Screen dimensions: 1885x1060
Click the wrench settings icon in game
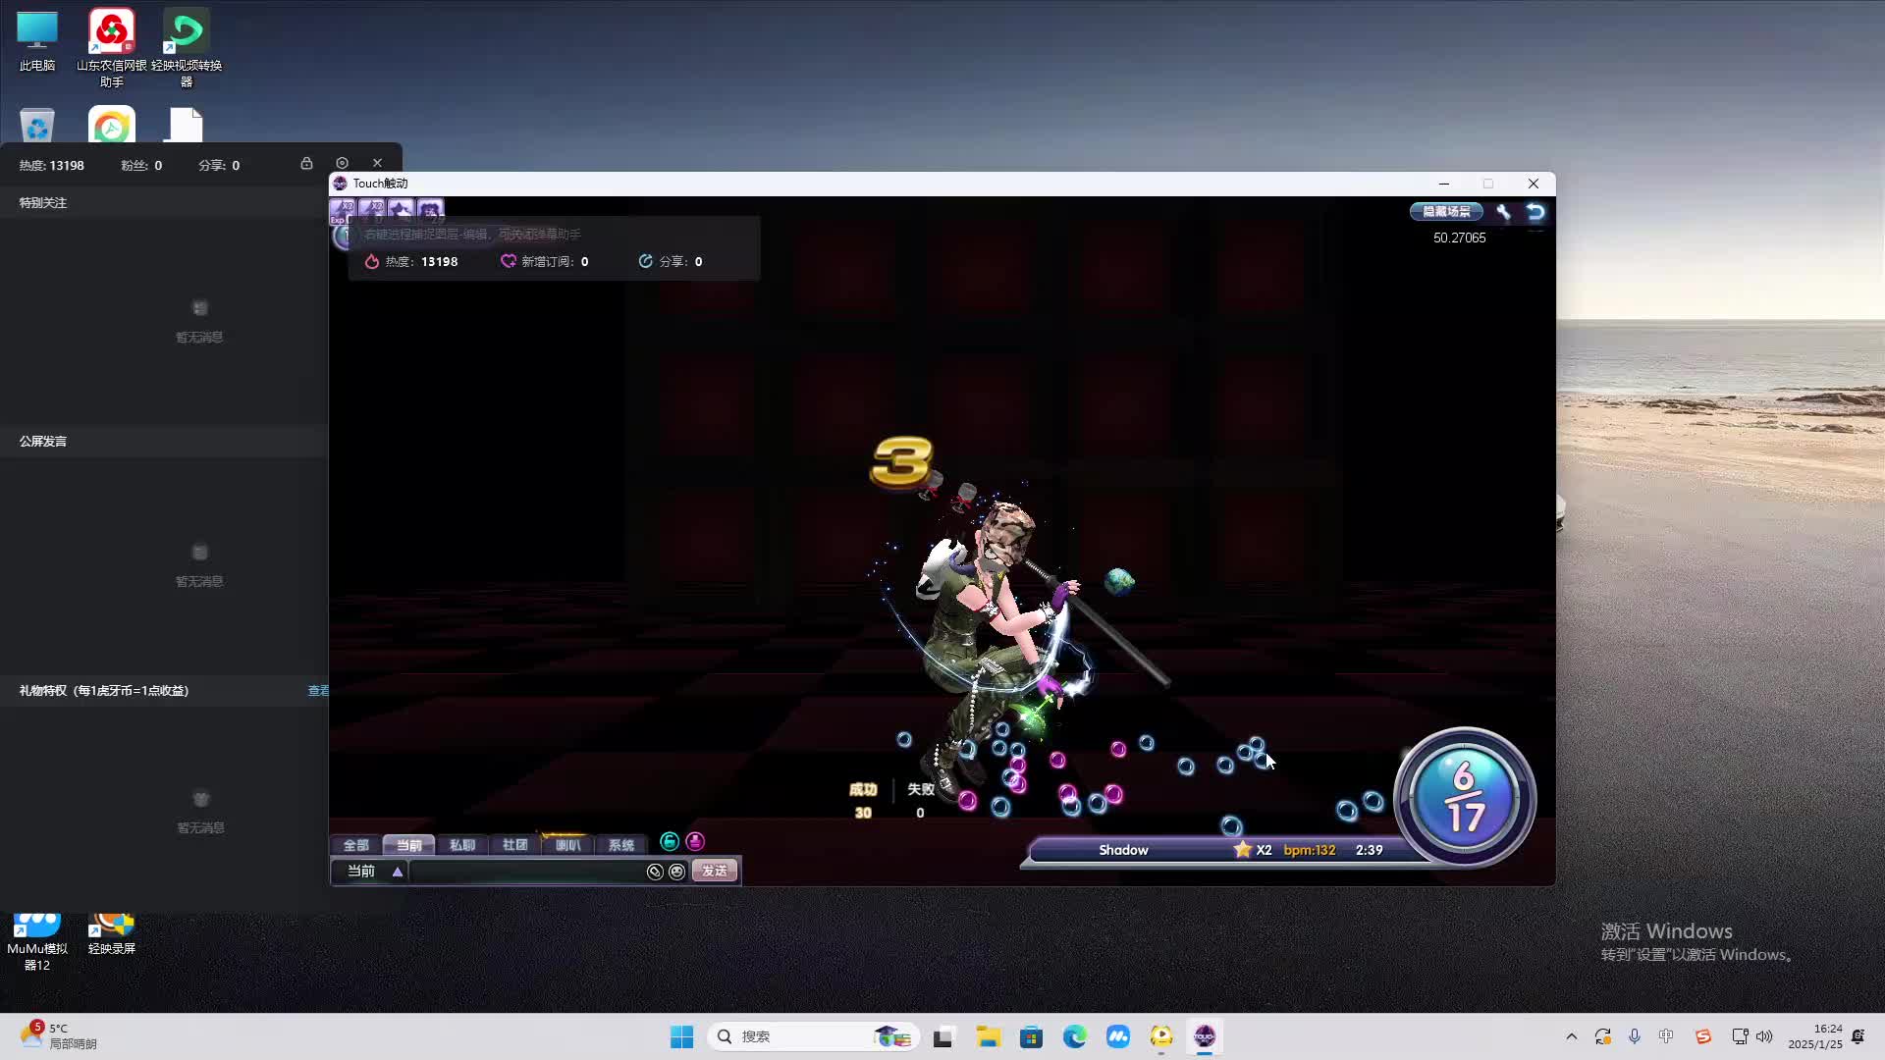[x=1503, y=212]
